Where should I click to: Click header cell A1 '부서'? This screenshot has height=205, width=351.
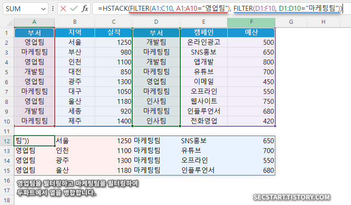coord(34,33)
